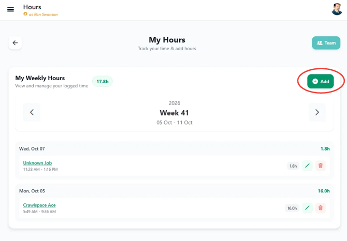Image resolution: width=347 pixels, height=241 pixels.
Task: Click the 16.0h badge on Crawlspace Ace
Action: (x=292, y=208)
